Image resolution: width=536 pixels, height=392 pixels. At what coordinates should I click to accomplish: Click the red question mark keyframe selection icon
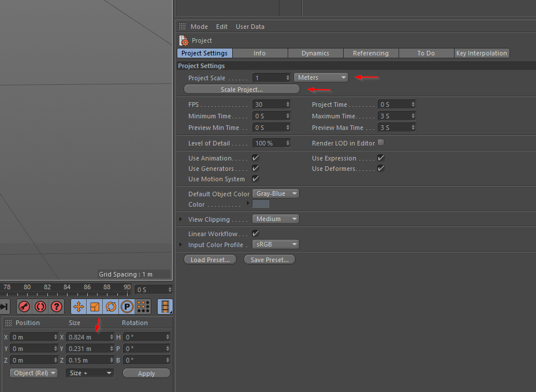pos(57,307)
